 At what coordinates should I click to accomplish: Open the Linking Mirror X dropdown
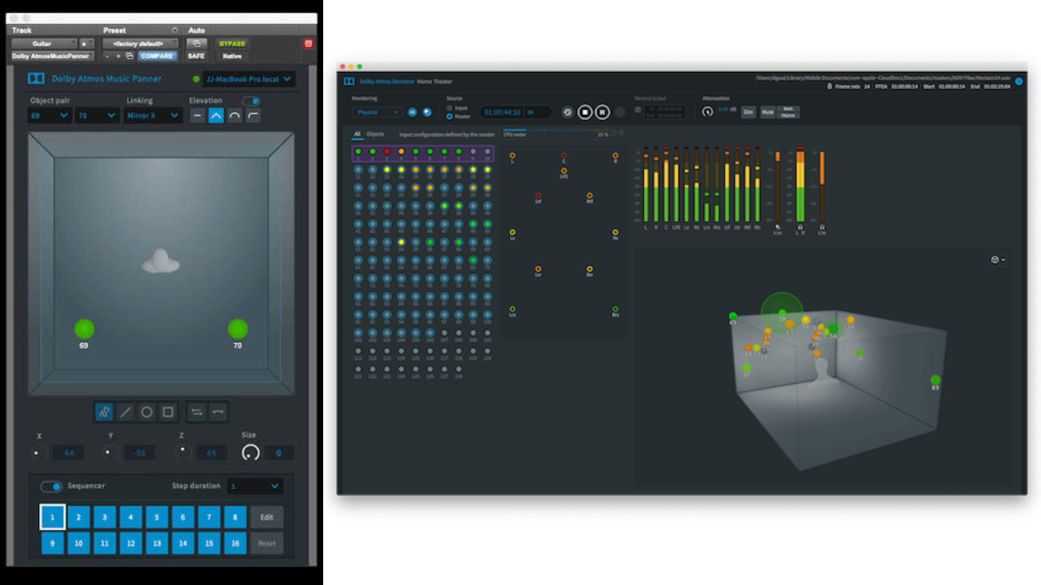(x=152, y=115)
